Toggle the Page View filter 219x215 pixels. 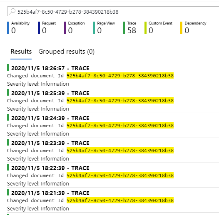click(104, 28)
